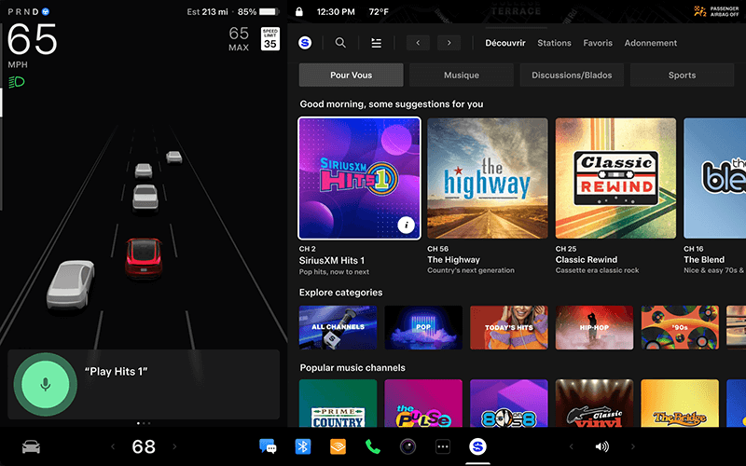Select the Sports filter button

[x=682, y=75]
